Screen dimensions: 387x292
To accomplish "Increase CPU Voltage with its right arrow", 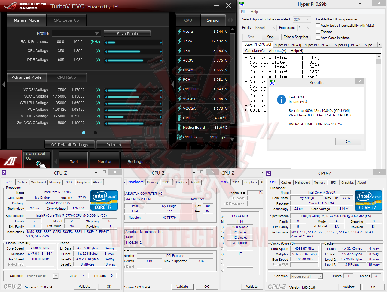I will pos(161,52).
